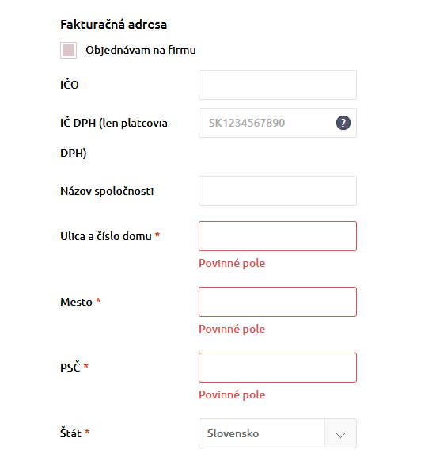Click the IČ DPH field with SK1234567890 placeholder
This screenshot has height=465, width=436.
pyautogui.click(x=278, y=123)
